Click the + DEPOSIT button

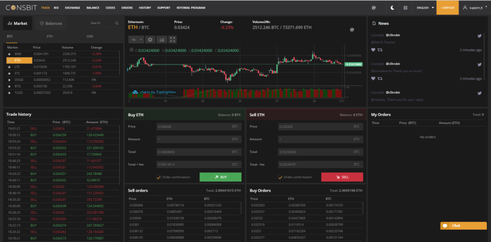pyautogui.click(x=447, y=8)
